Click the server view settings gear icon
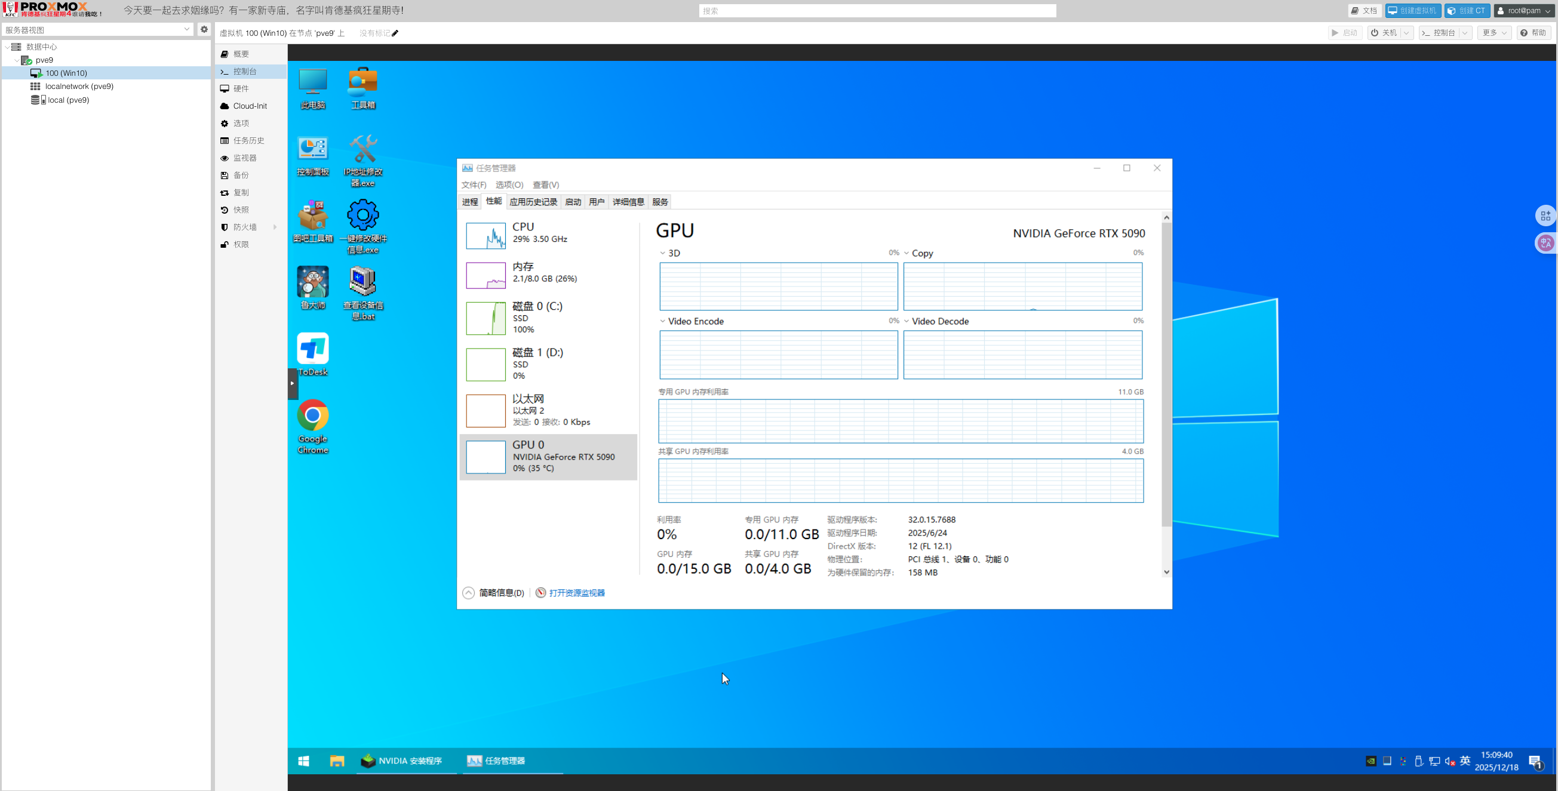Image resolution: width=1558 pixels, height=791 pixels. point(204,29)
